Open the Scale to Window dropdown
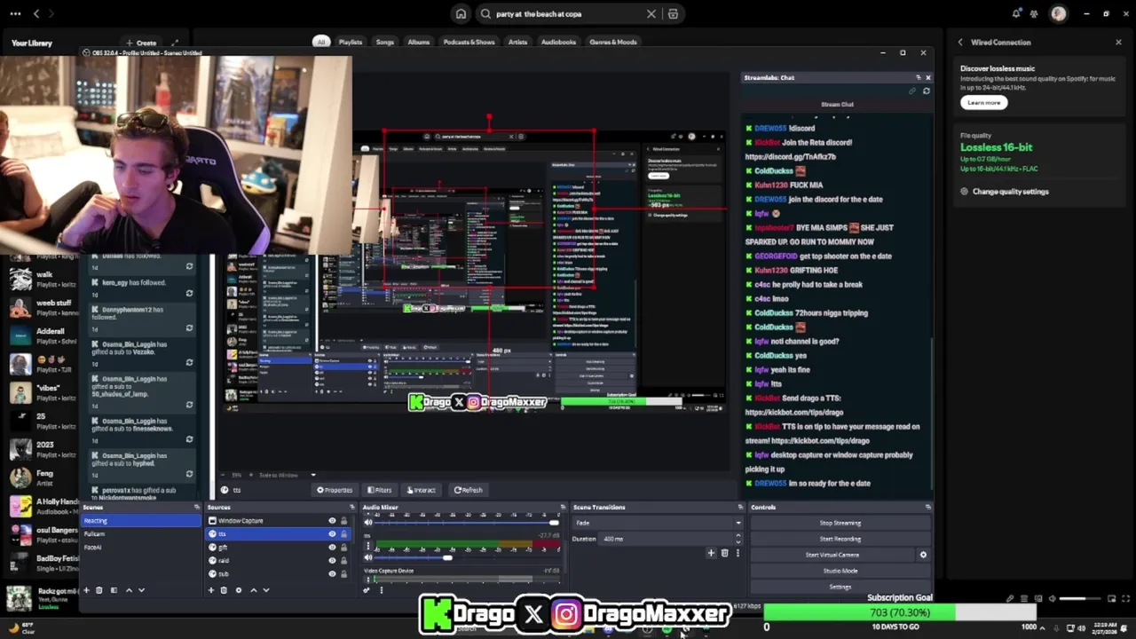The height and width of the screenshot is (639, 1136). pyautogui.click(x=287, y=475)
